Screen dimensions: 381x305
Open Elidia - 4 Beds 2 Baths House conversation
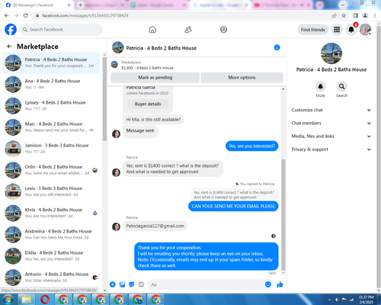[51, 256]
